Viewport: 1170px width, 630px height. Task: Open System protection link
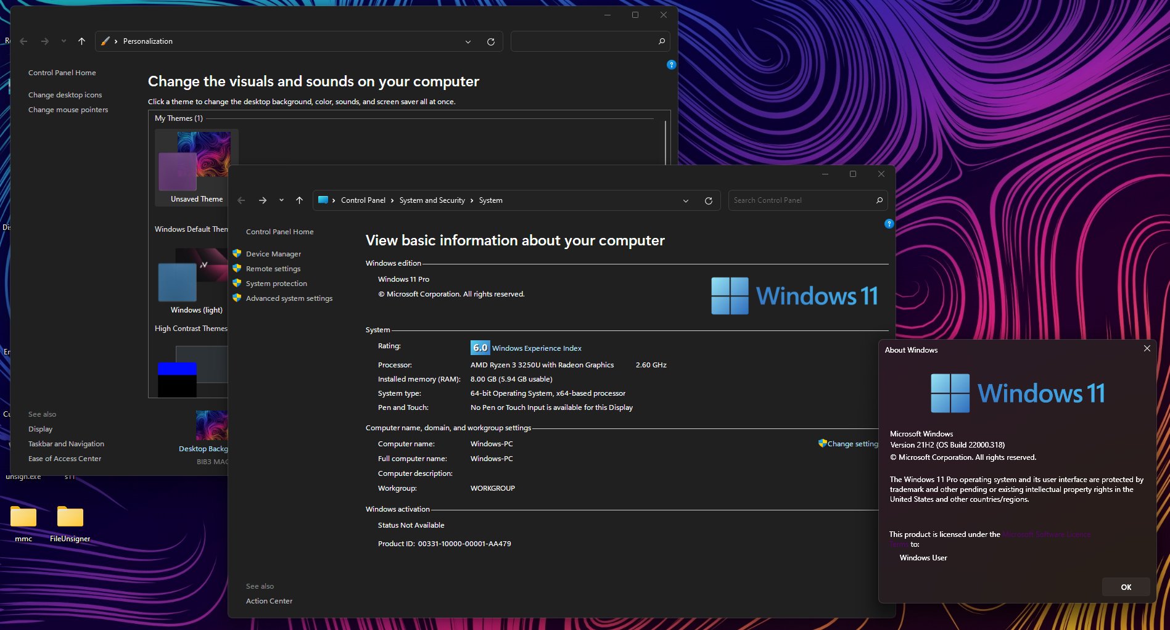pyautogui.click(x=276, y=284)
